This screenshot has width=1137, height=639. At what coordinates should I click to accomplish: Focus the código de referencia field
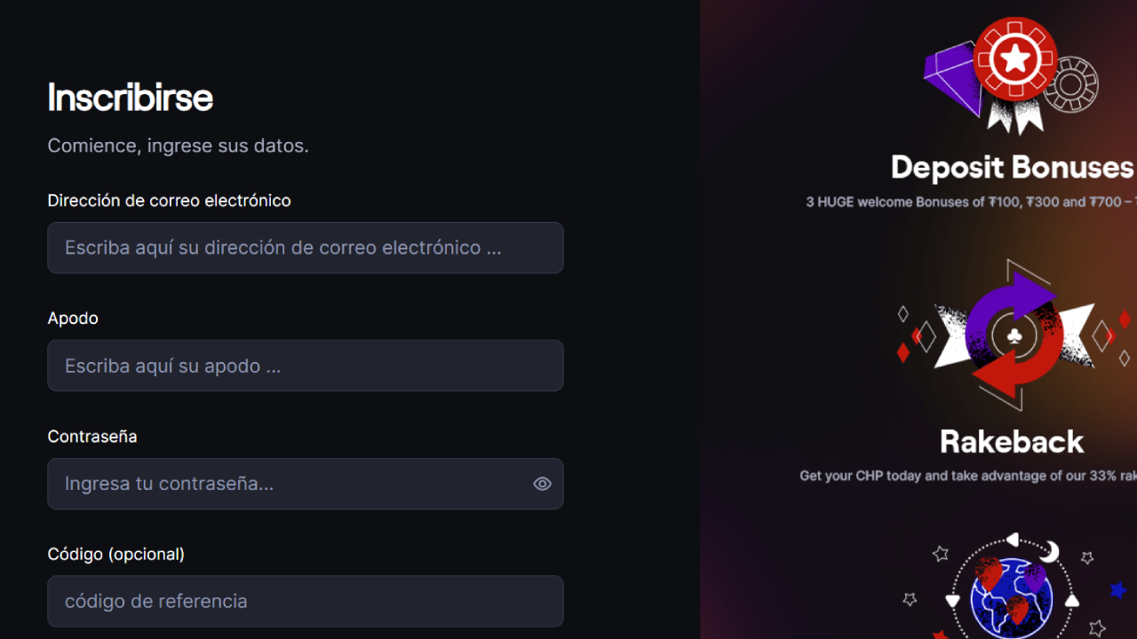tap(306, 601)
